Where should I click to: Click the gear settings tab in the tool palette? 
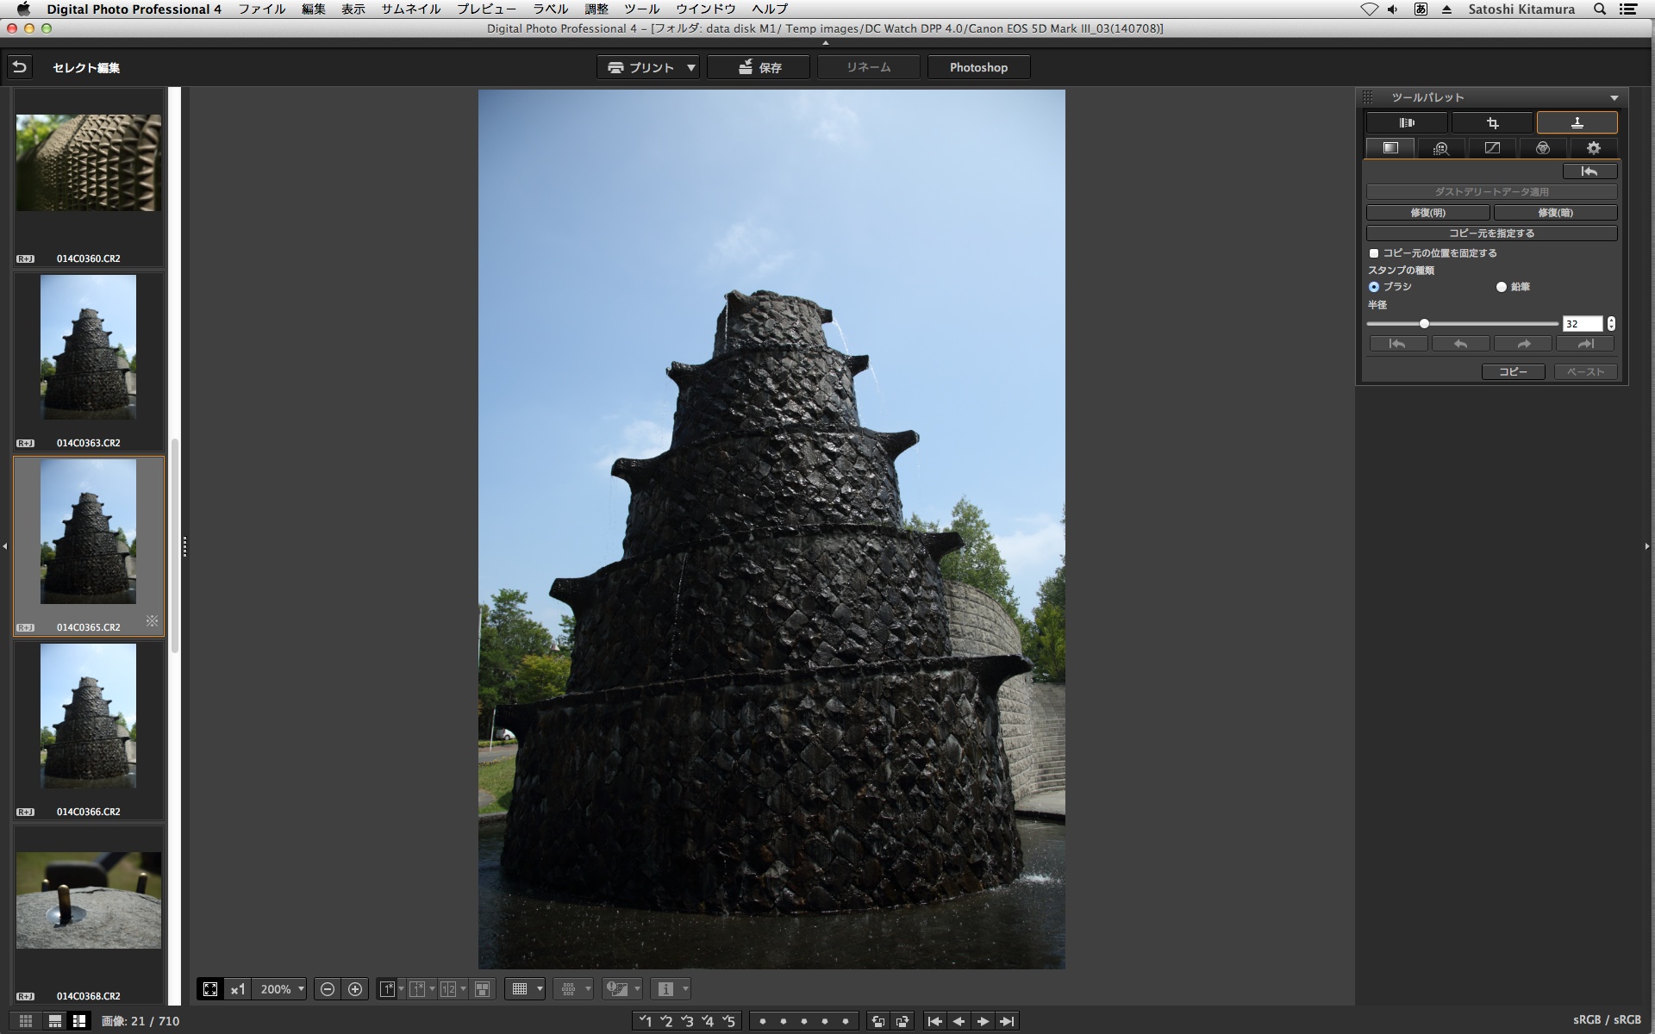[x=1593, y=148]
